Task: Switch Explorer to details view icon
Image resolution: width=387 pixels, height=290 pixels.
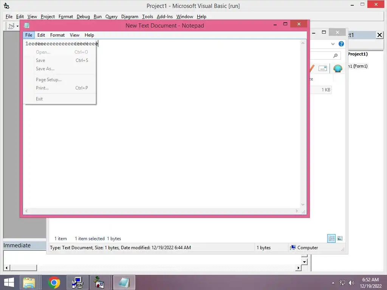Action: point(331,239)
